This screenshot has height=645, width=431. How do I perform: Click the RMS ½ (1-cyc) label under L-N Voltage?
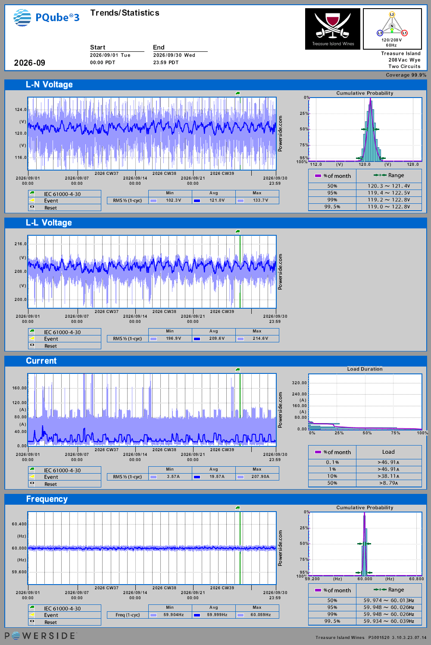click(128, 200)
